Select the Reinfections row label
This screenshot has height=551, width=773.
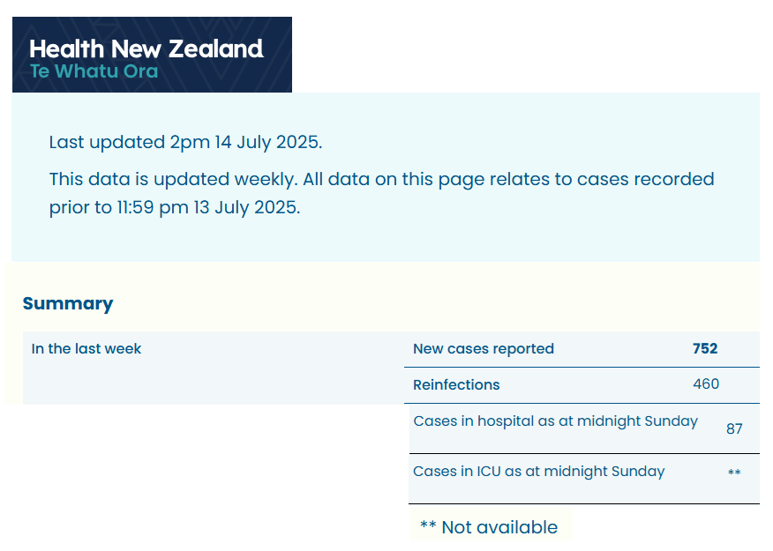pyautogui.click(x=456, y=384)
